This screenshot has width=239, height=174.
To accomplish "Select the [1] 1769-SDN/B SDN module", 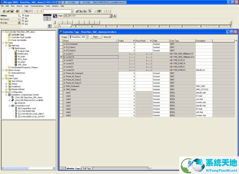I will click(x=26, y=111).
